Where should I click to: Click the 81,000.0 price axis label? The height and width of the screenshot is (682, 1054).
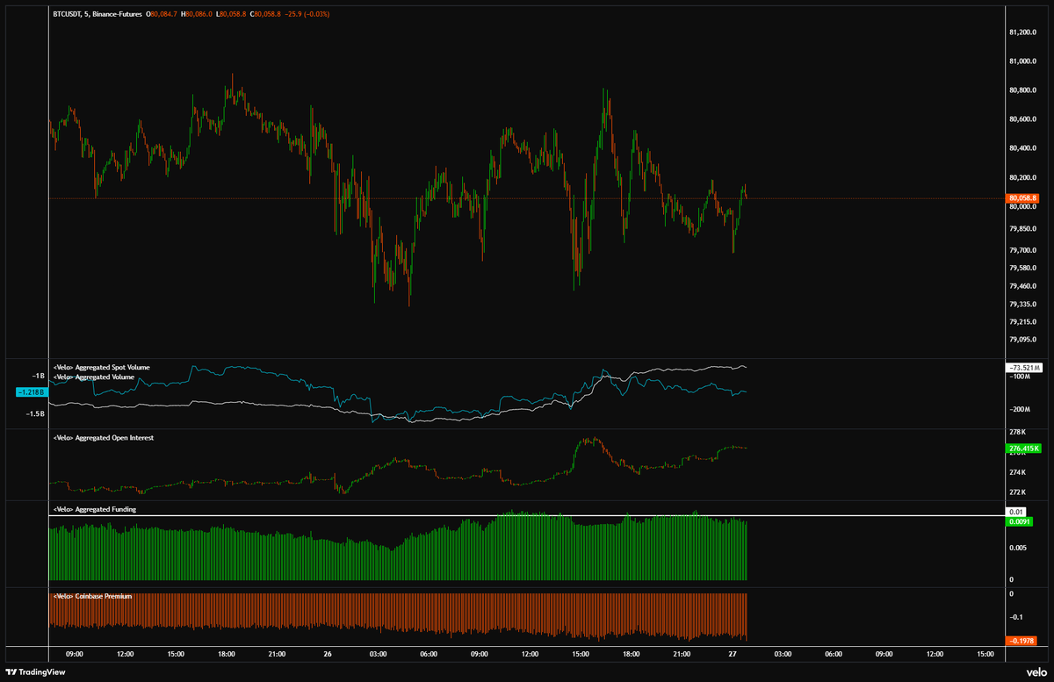[1024, 61]
